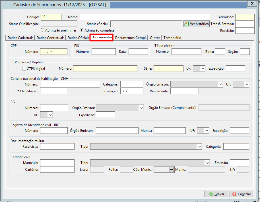Switch to Dados Cadastrais tab
260x202 pixels.
click(20, 38)
